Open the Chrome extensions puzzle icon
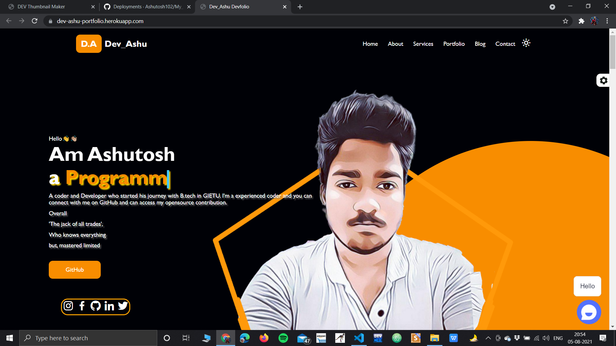616x346 pixels. pyautogui.click(x=581, y=21)
